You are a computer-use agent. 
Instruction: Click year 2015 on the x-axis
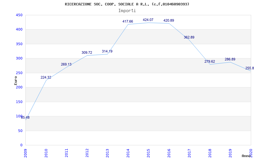click(149, 153)
